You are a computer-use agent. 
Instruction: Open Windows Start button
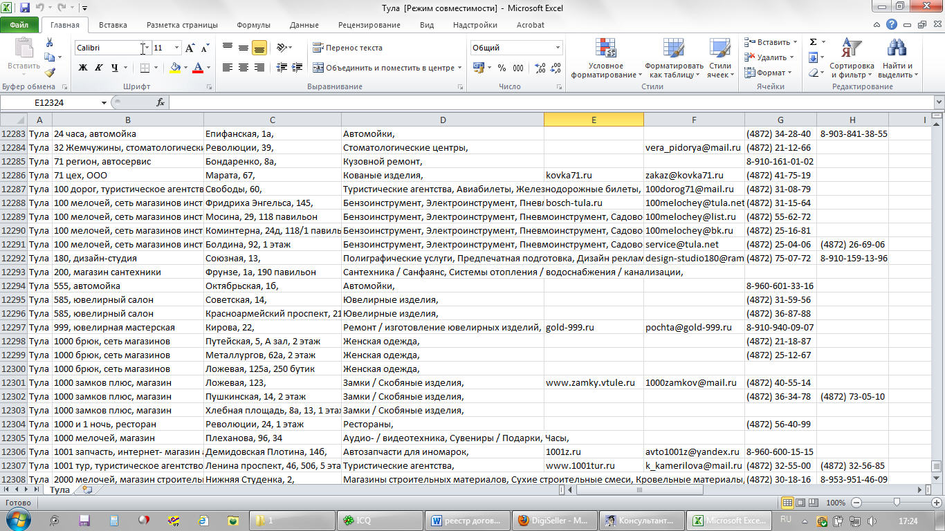click(x=18, y=519)
